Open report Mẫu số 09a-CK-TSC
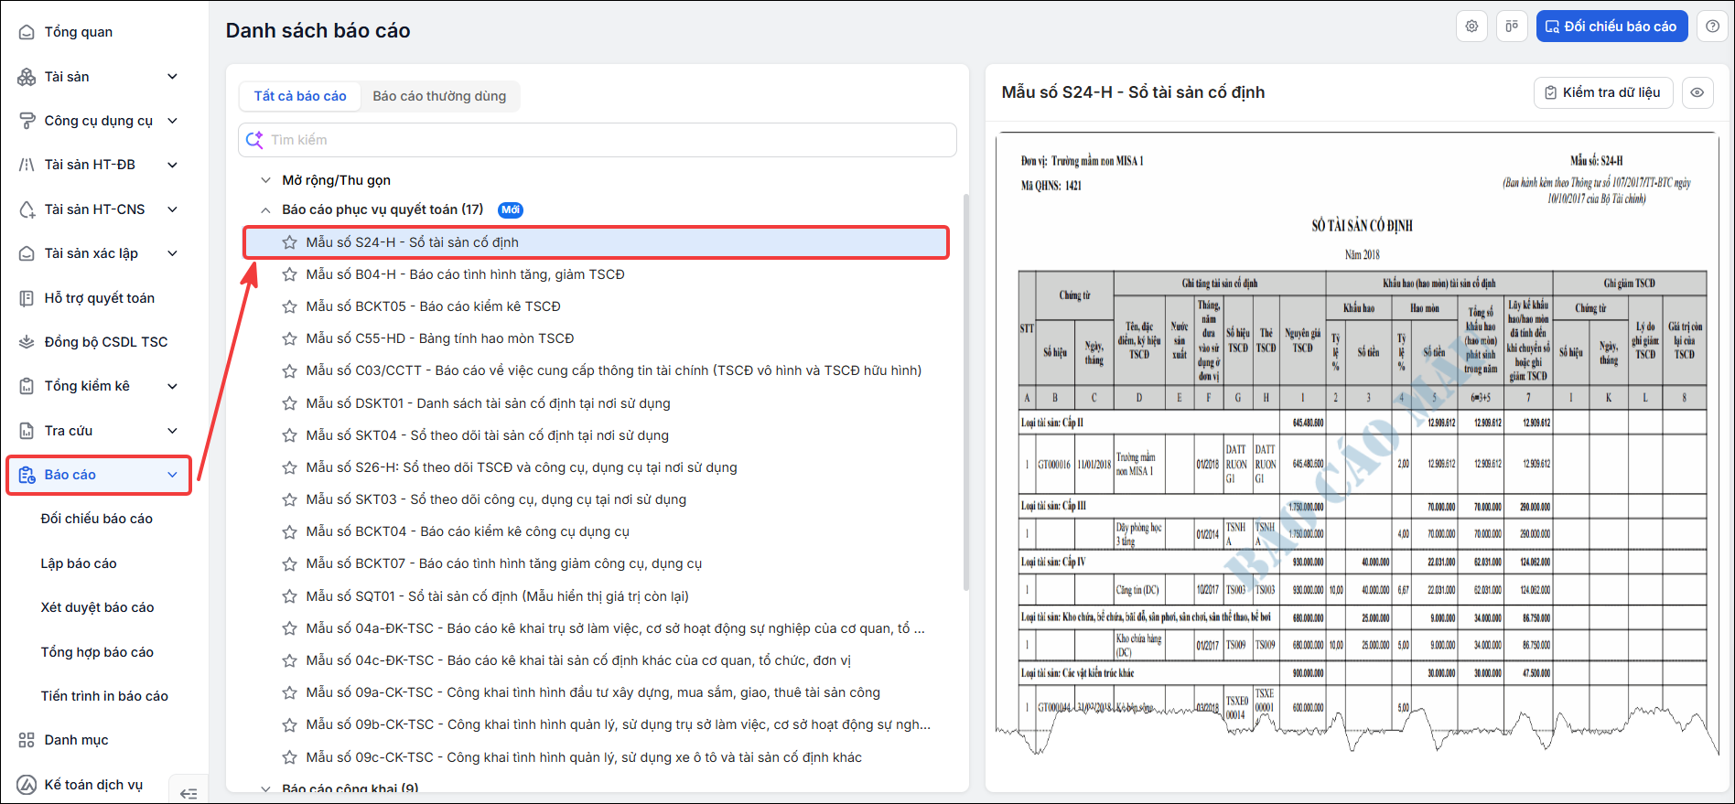Screen dimensions: 1735x804 (x=593, y=692)
